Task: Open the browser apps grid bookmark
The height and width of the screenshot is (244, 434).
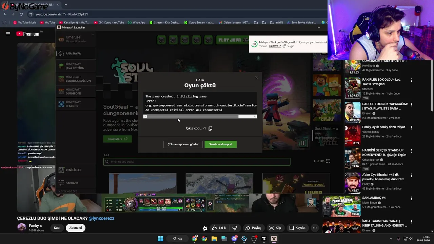Action: click(4, 23)
